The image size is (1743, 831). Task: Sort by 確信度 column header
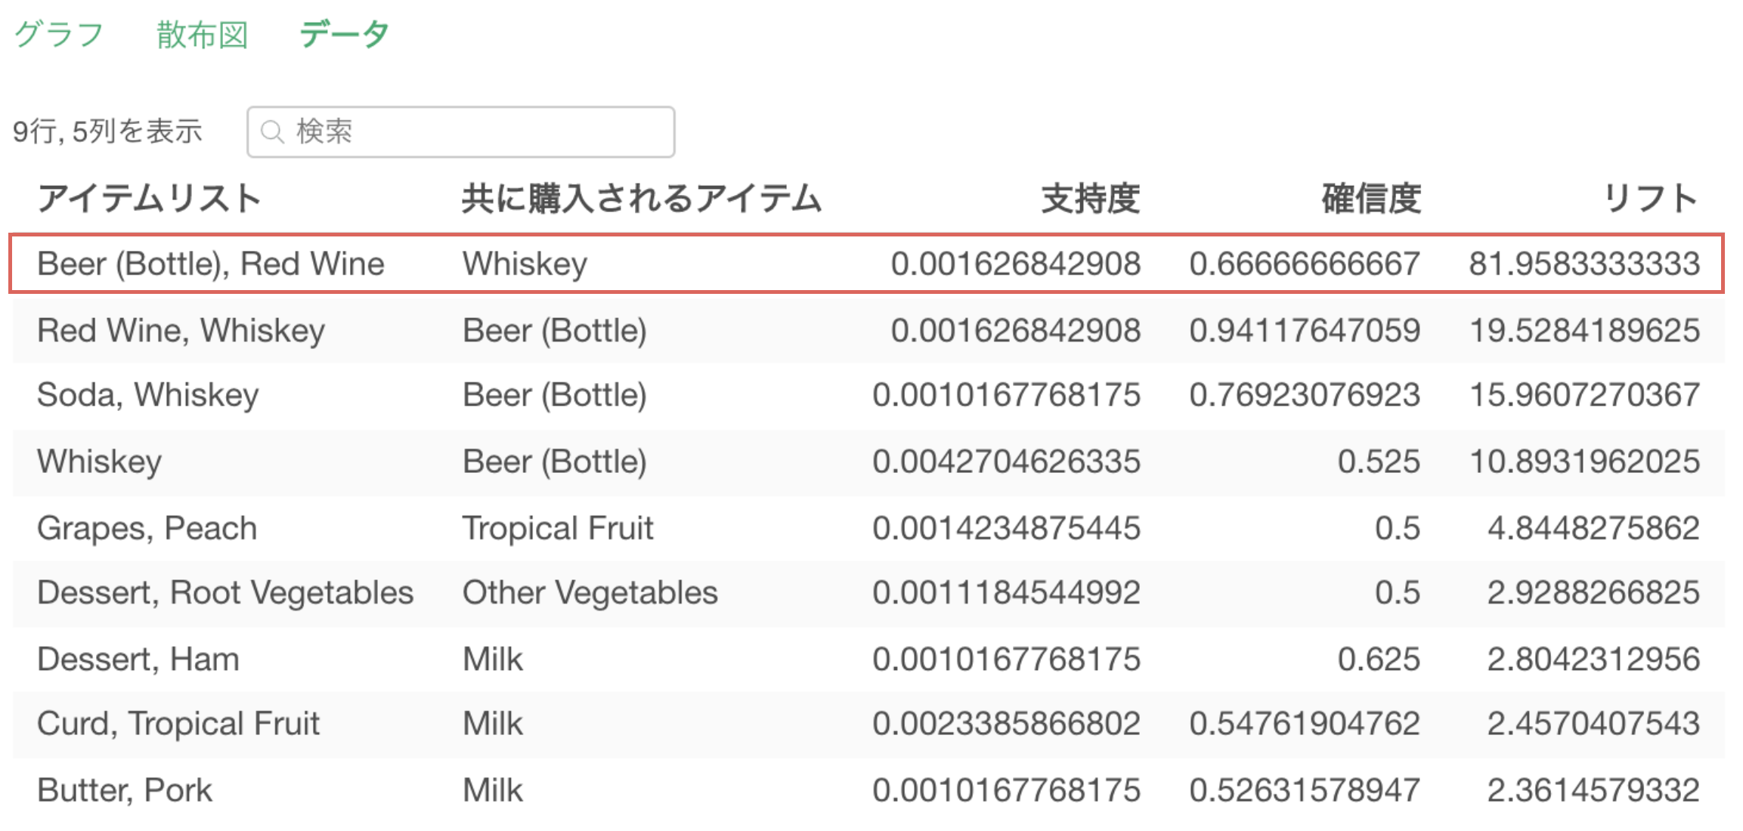1370,199
